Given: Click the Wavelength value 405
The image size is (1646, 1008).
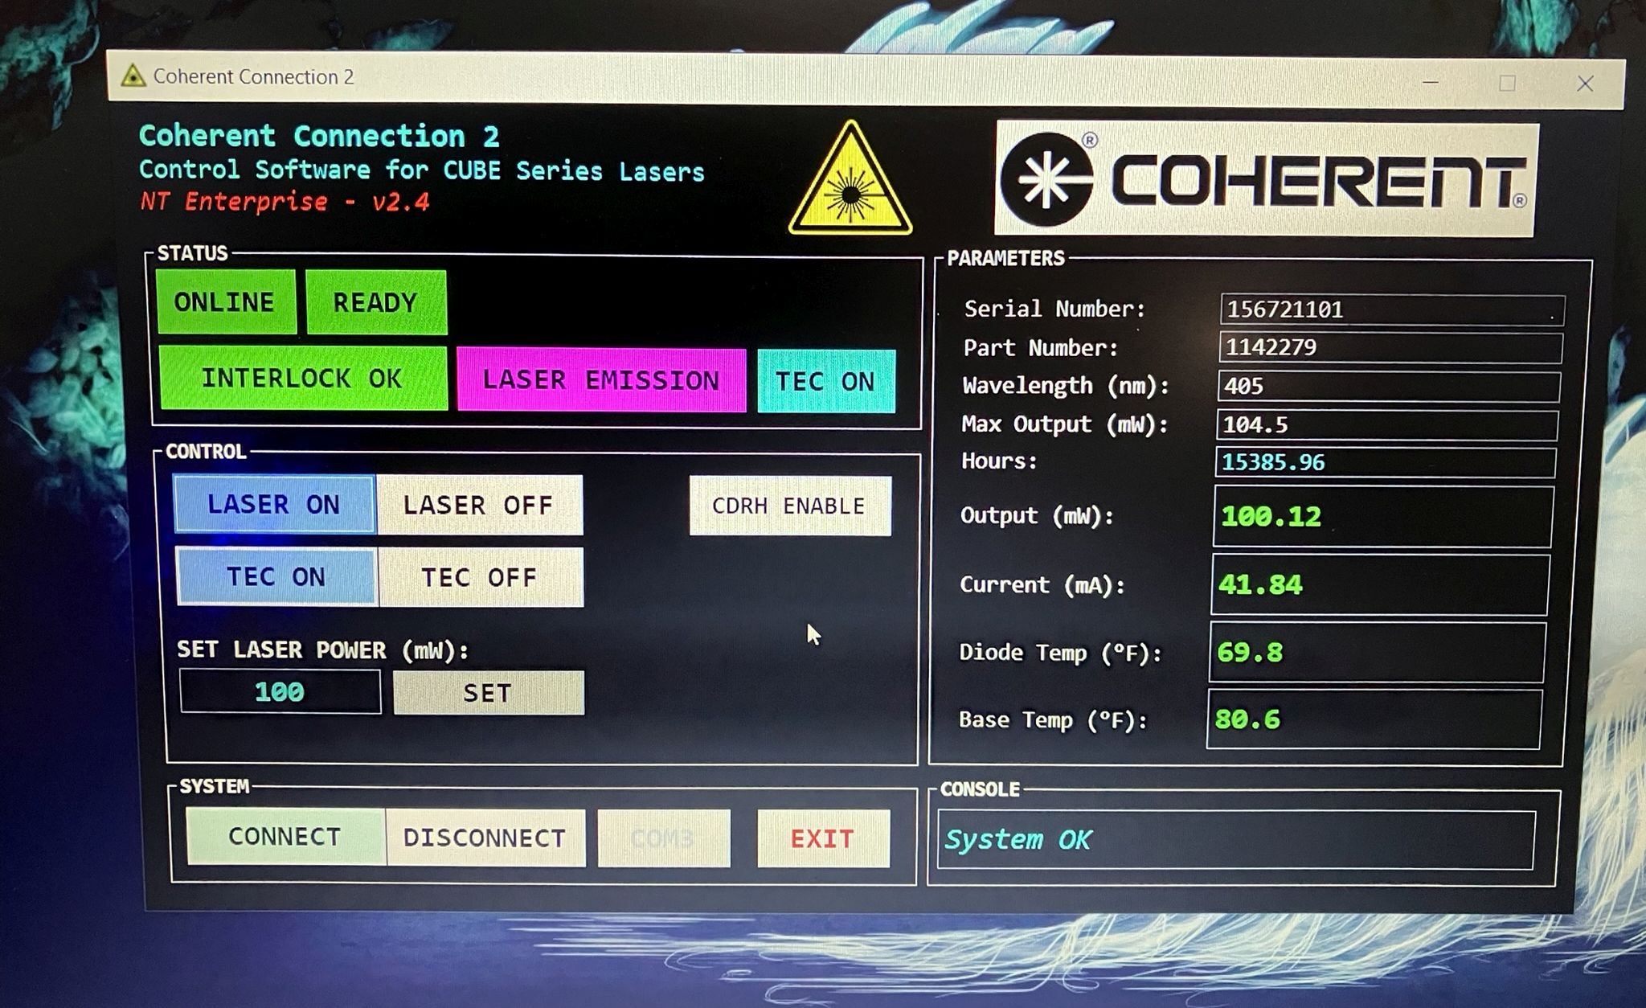Looking at the screenshot, I should coord(1389,386).
